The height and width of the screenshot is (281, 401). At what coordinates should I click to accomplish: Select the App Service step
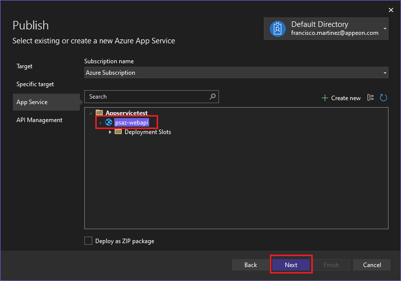click(x=46, y=102)
